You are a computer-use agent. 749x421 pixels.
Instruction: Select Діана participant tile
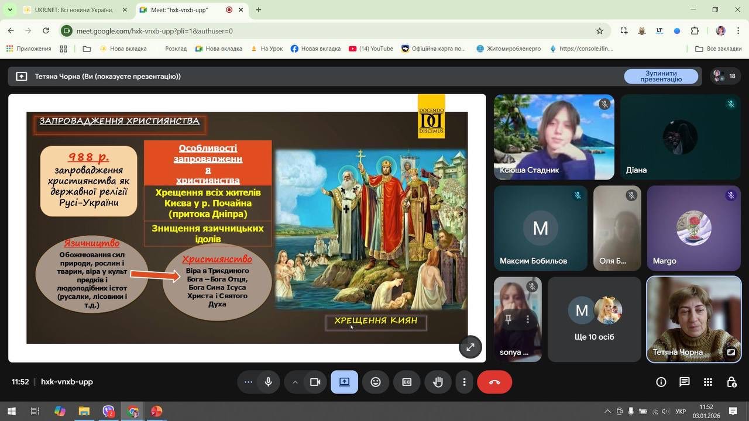click(x=680, y=137)
